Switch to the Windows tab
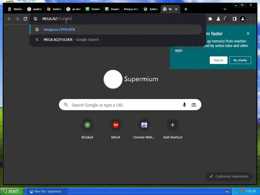 coord(15,9)
